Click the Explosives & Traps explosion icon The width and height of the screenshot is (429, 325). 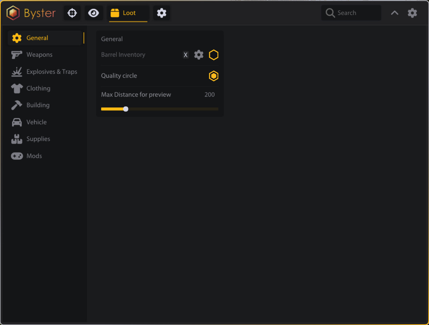tap(17, 72)
